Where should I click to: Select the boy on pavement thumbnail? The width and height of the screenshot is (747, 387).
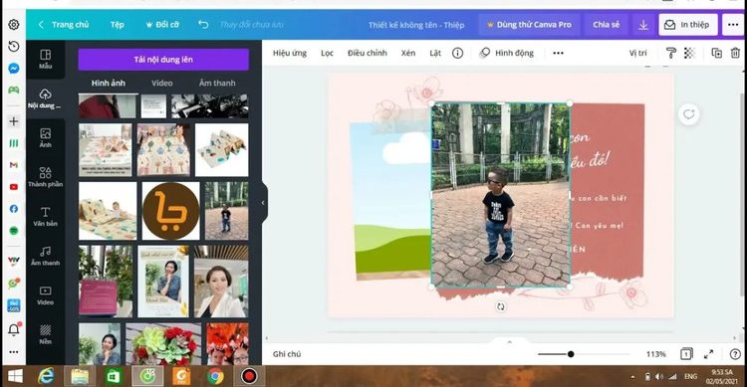(226, 211)
